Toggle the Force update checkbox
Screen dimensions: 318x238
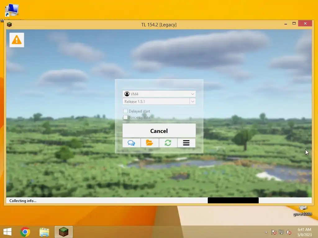pos(125,117)
